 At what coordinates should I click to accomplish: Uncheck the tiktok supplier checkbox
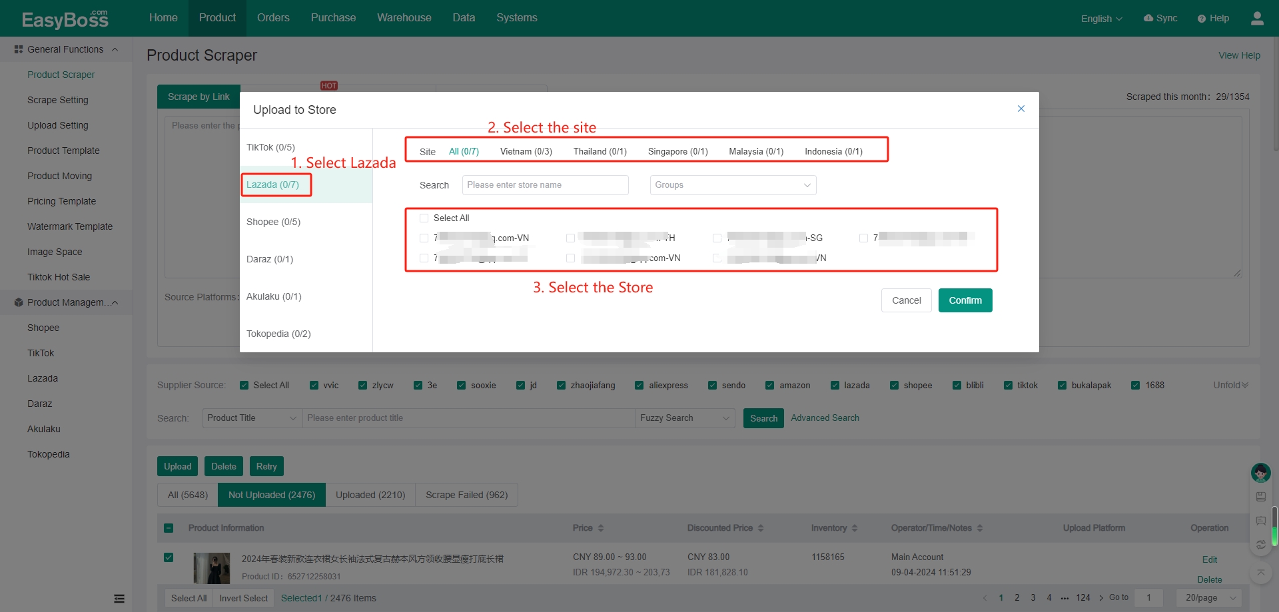[x=1008, y=385]
